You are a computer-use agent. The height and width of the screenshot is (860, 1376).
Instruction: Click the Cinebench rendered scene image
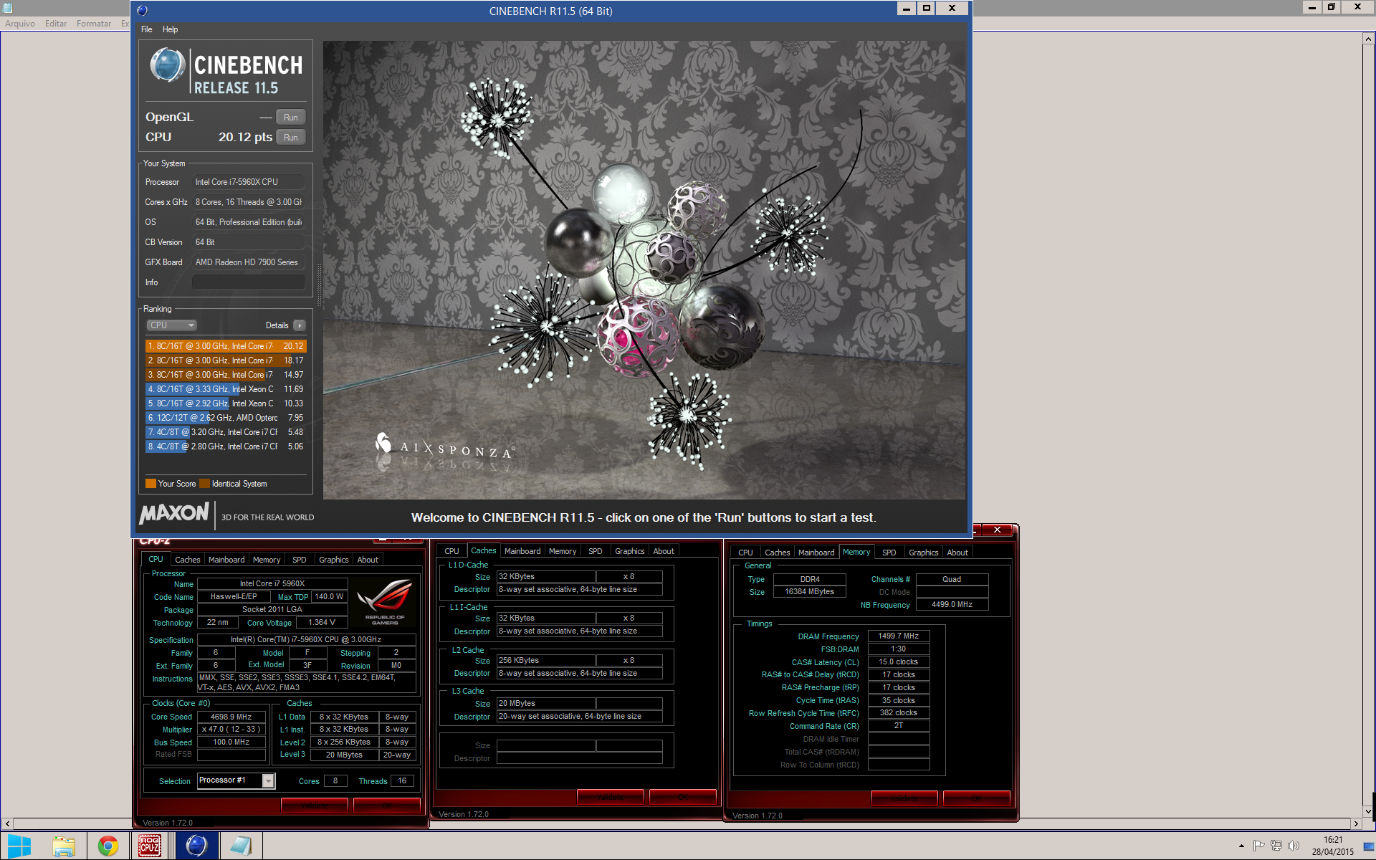coord(644,270)
